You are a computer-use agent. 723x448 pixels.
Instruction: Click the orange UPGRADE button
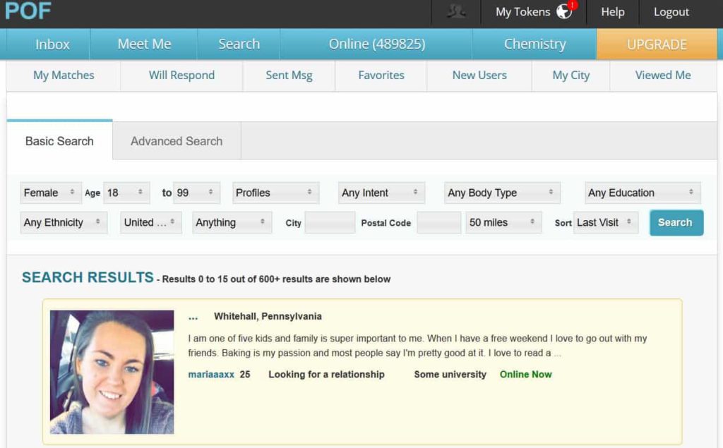[x=657, y=44]
